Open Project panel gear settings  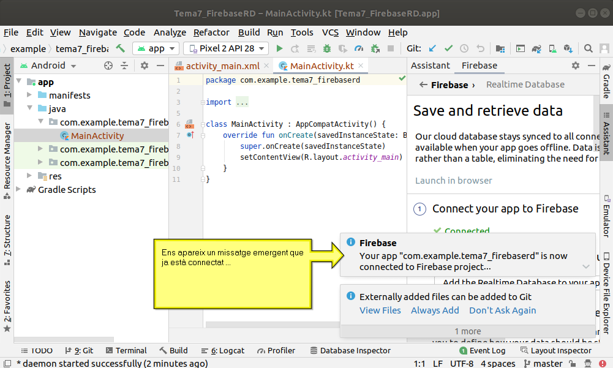pyautogui.click(x=145, y=66)
